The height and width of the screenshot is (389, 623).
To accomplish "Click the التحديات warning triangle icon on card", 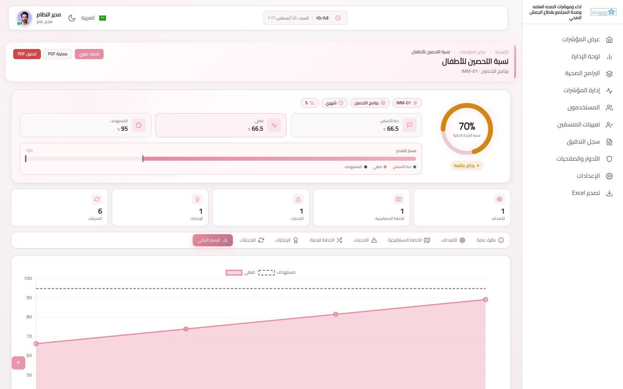I will [298, 199].
